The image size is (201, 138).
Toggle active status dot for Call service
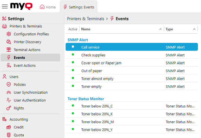(73, 47)
